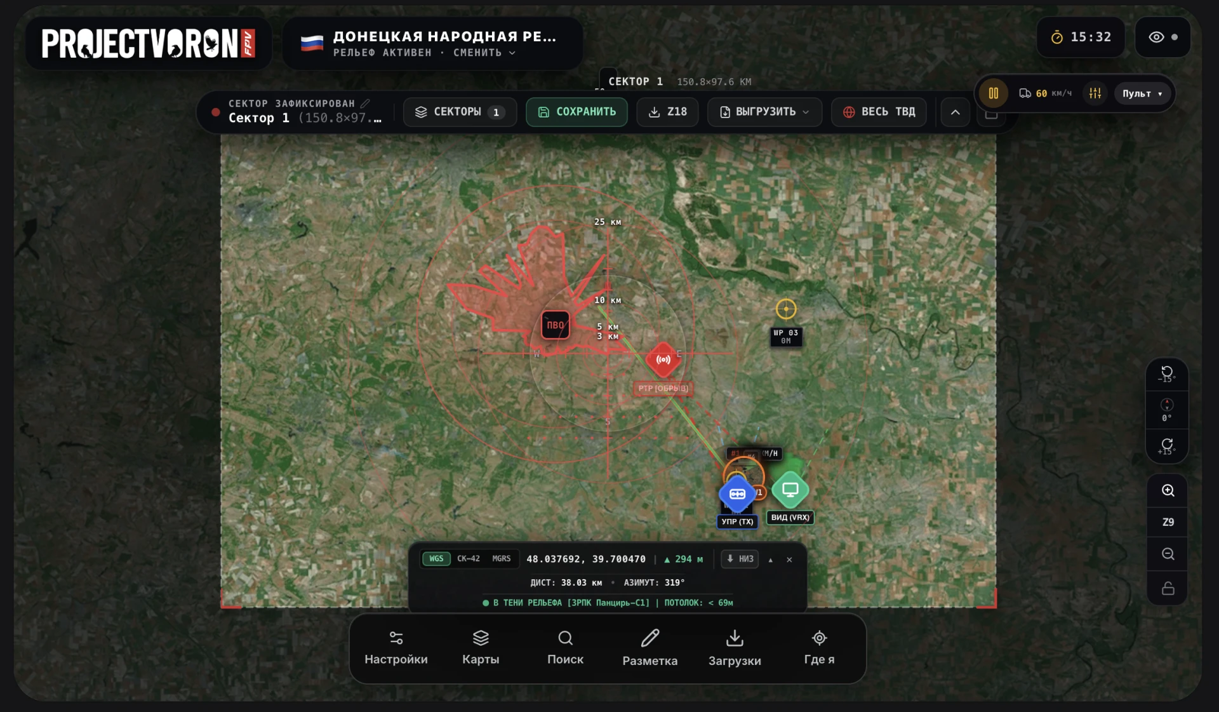The width and height of the screenshot is (1219, 712).
Task: Select the RTR radio emitter diamond marker
Action: click(663, 359)
